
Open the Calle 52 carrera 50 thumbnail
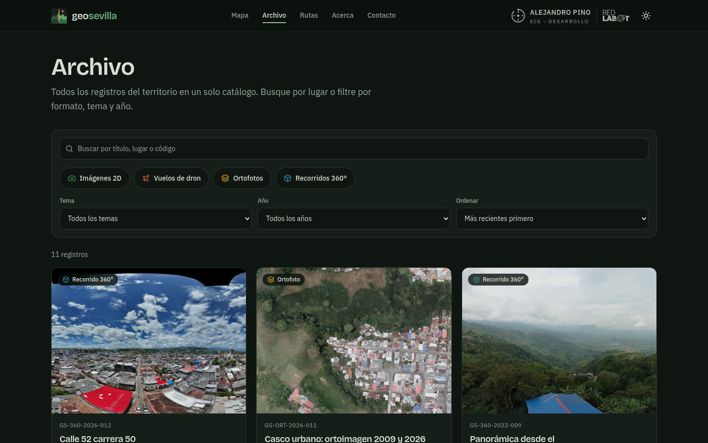[x=148, y=341]
